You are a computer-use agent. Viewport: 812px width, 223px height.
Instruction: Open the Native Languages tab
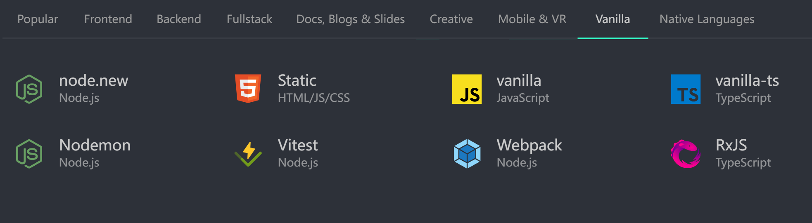707,19
